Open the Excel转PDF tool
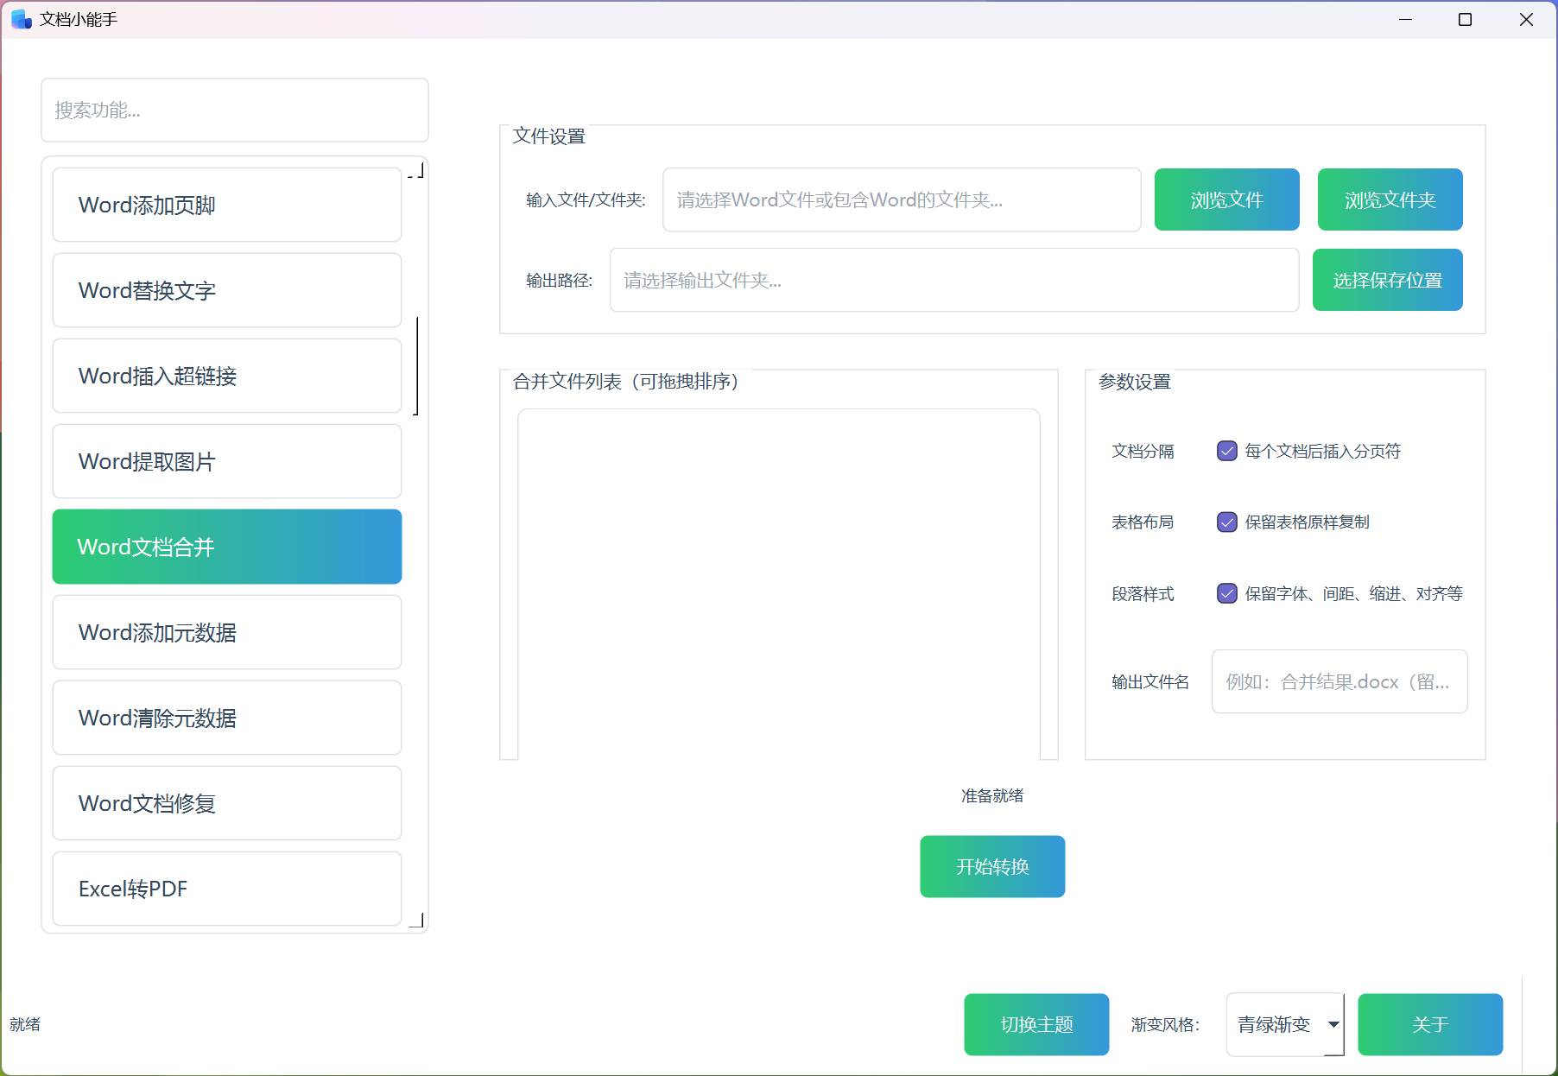Screen dimensions: 1558x1076 226,889
